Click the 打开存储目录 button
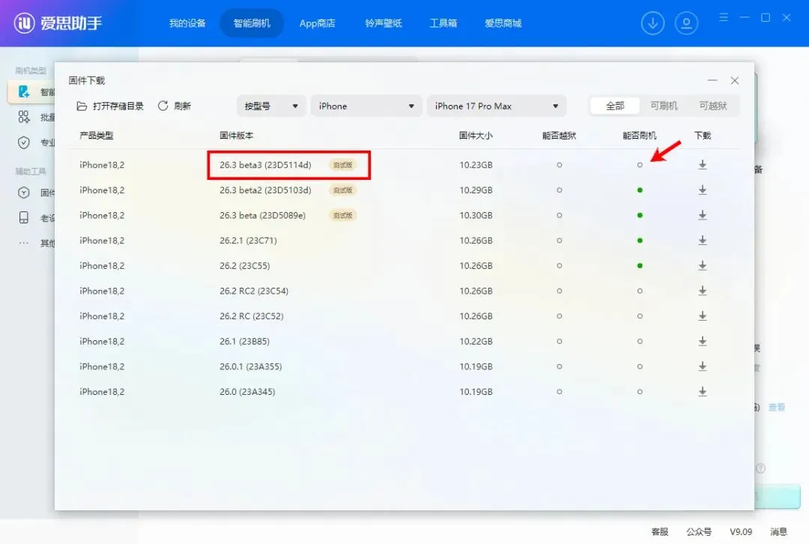Image resolution: width=809 pixels, height=544 pixels. tap(110, 106)
